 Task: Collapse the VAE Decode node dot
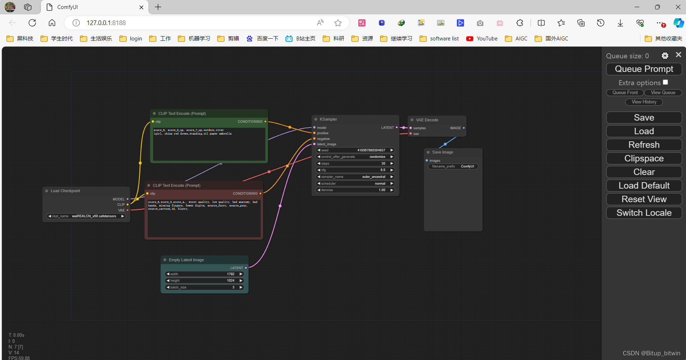[412, 120]
